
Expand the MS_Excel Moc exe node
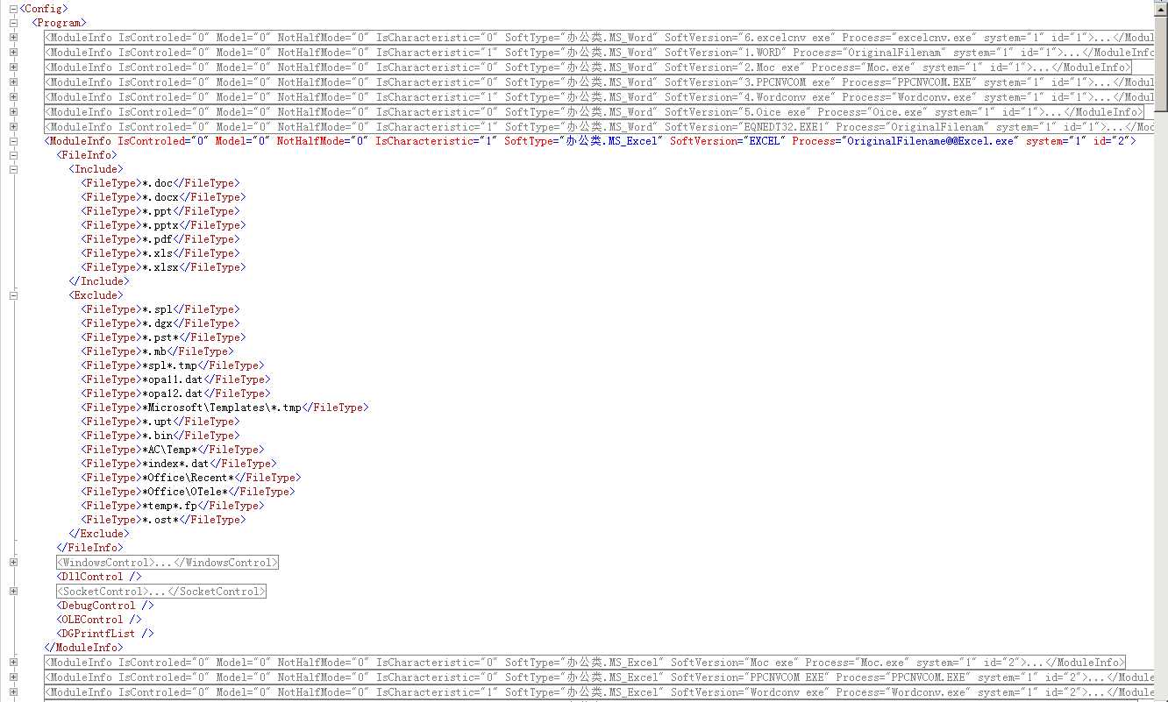tap(13, 663)
